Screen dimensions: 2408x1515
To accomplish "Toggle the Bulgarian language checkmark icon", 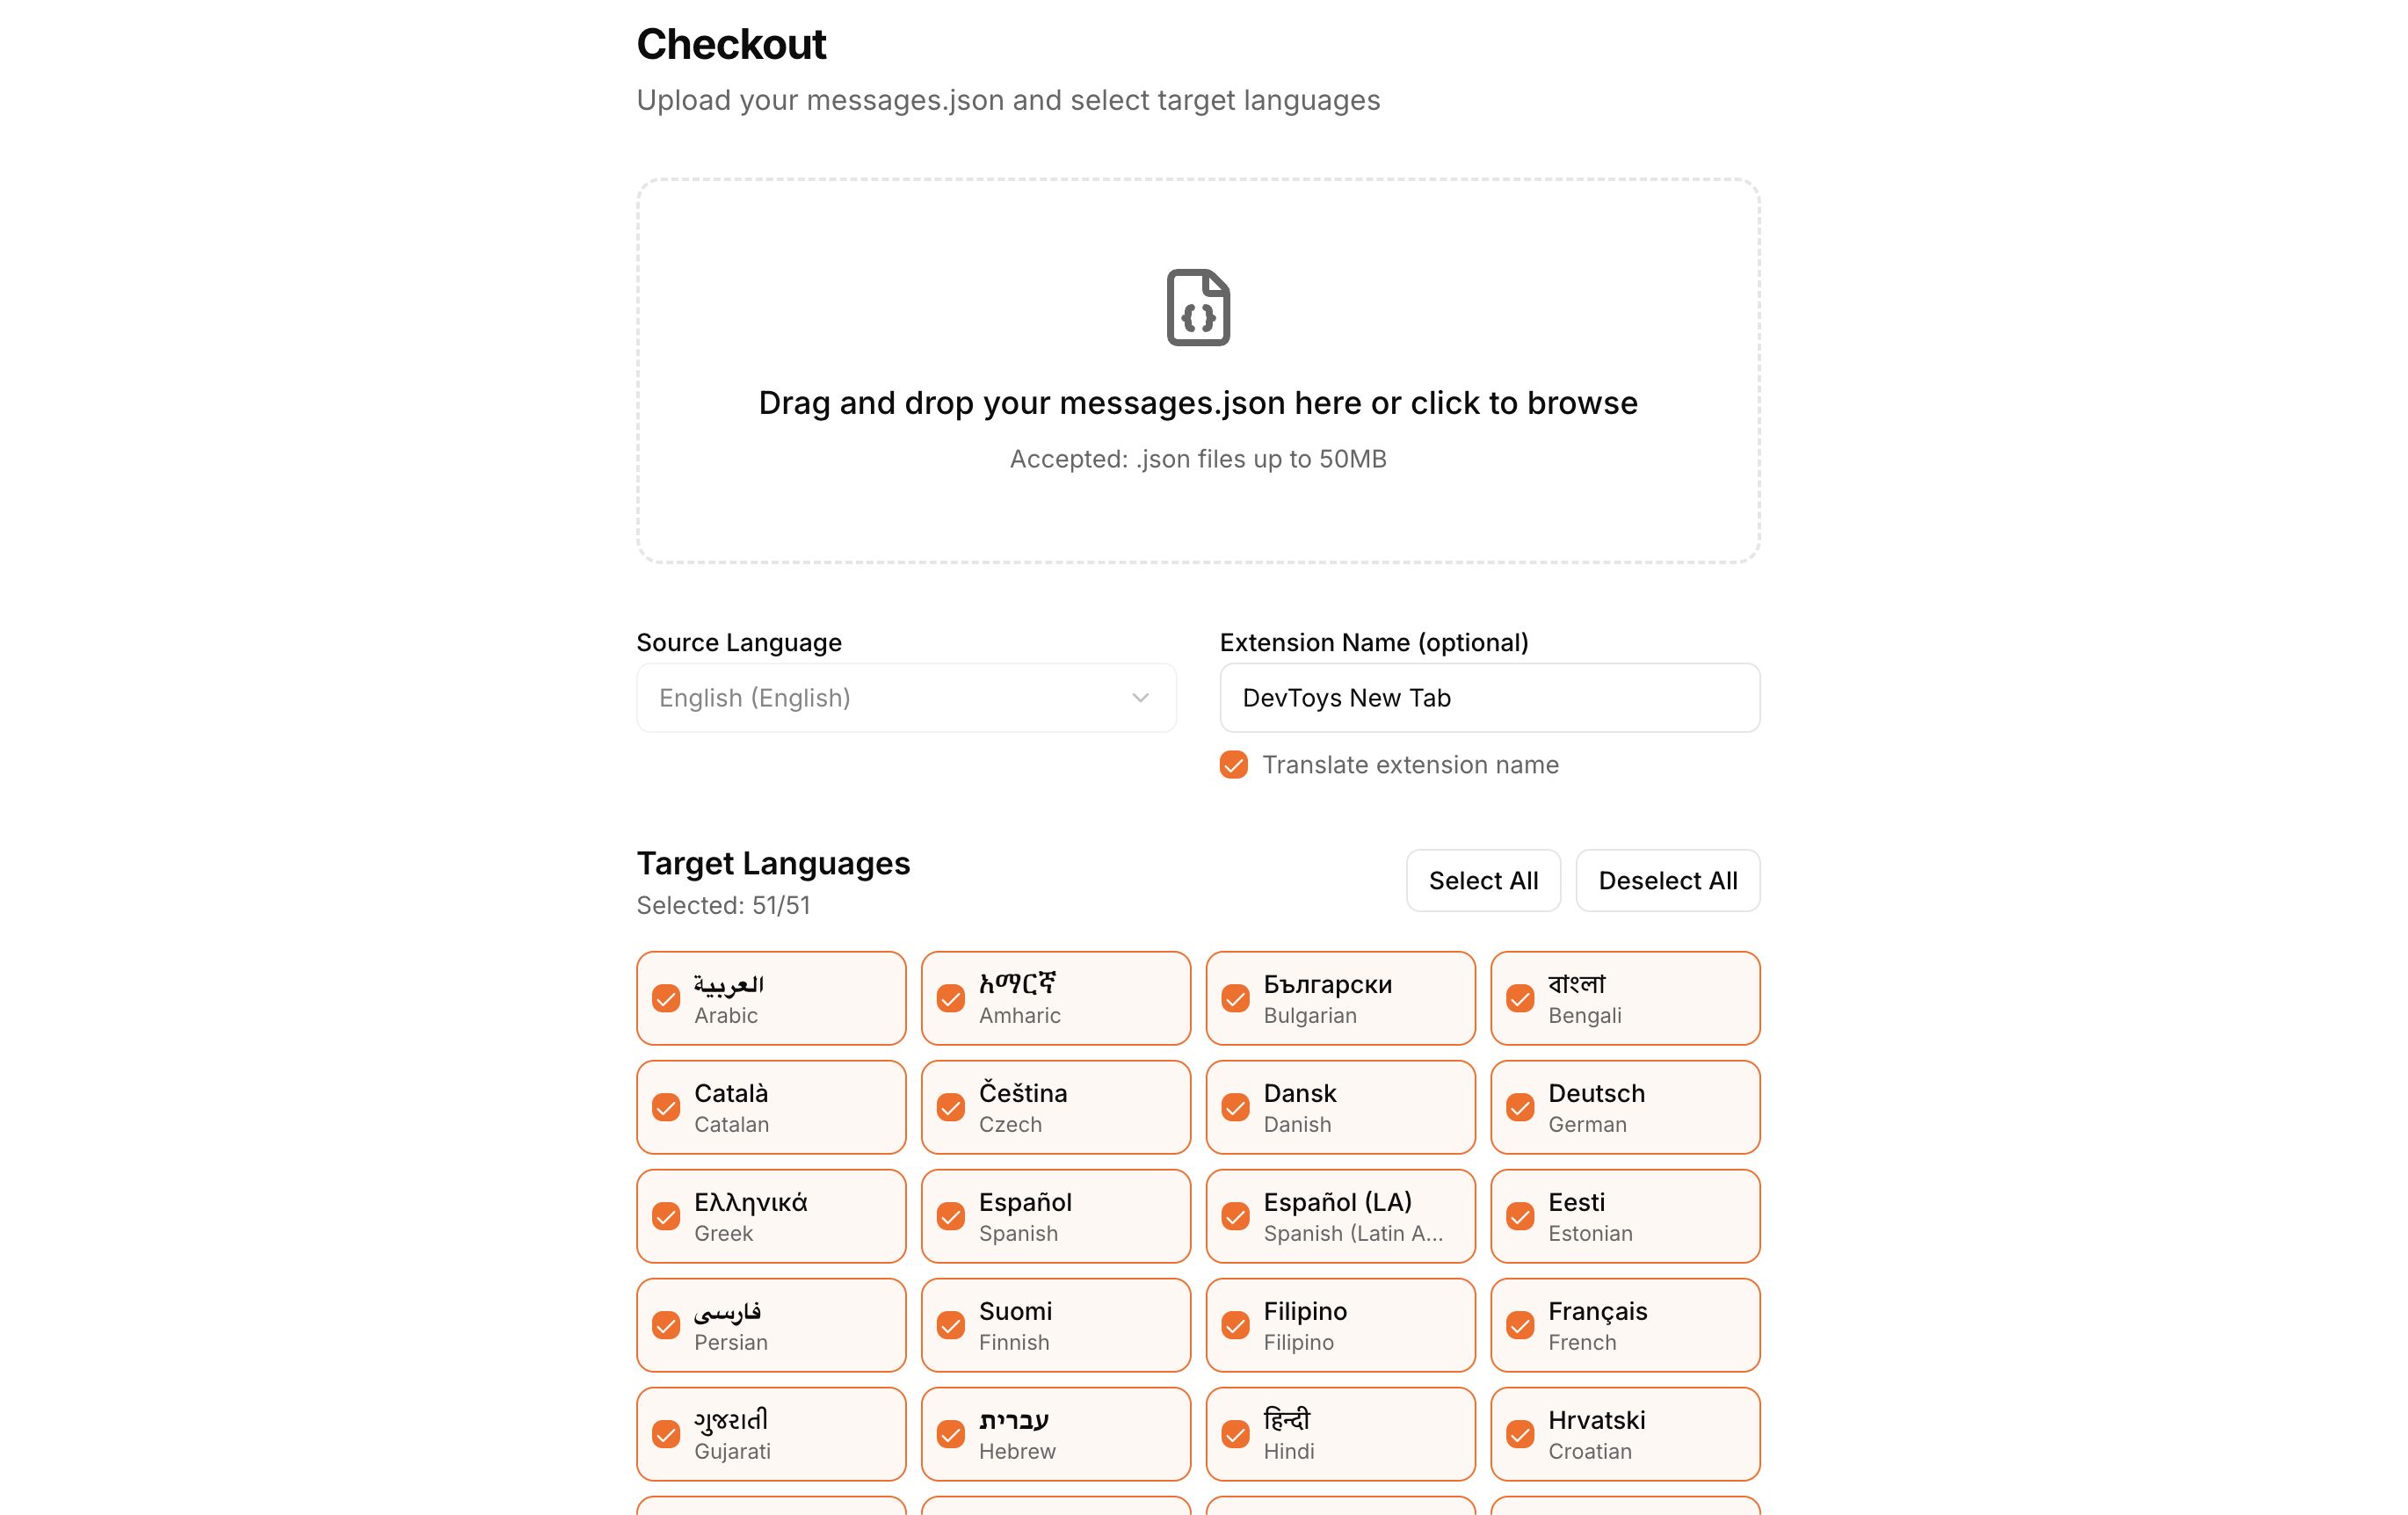I will click(x=1235, y=997).
